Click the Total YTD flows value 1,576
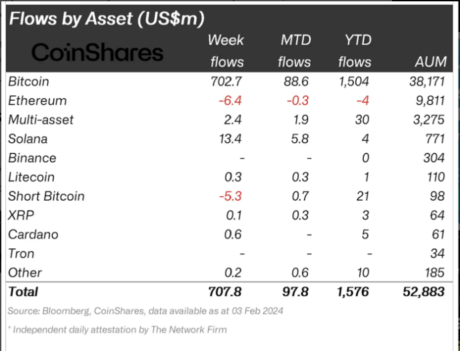This screenshot has height=351, width=460. point(352,292)
